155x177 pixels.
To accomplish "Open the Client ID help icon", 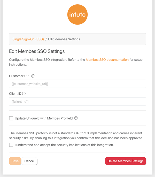I will (x=24, y=94).
